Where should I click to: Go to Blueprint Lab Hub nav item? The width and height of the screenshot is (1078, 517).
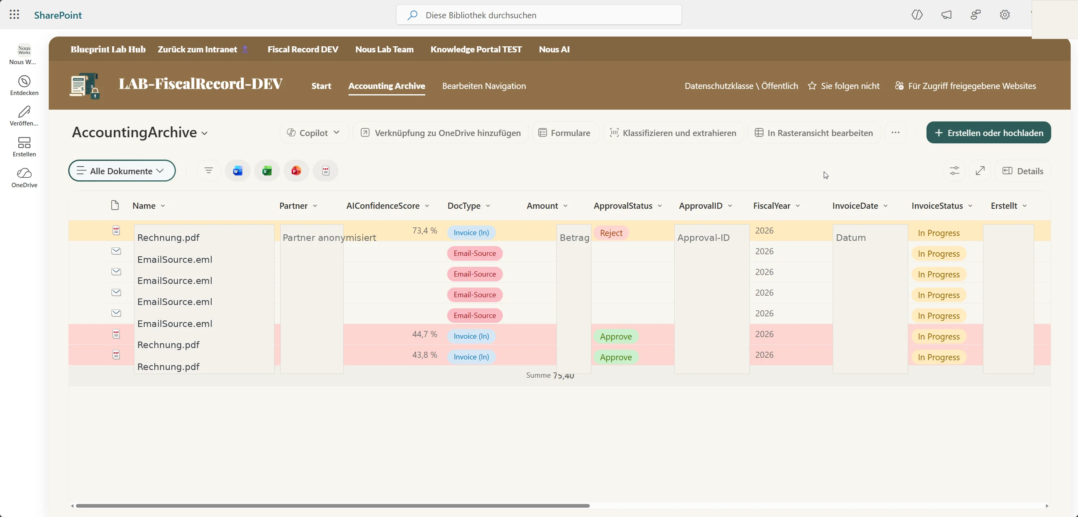tap(108, 50)
